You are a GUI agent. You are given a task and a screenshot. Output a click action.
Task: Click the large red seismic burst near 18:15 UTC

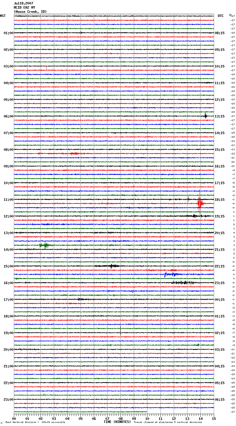(x=200, y=202)
